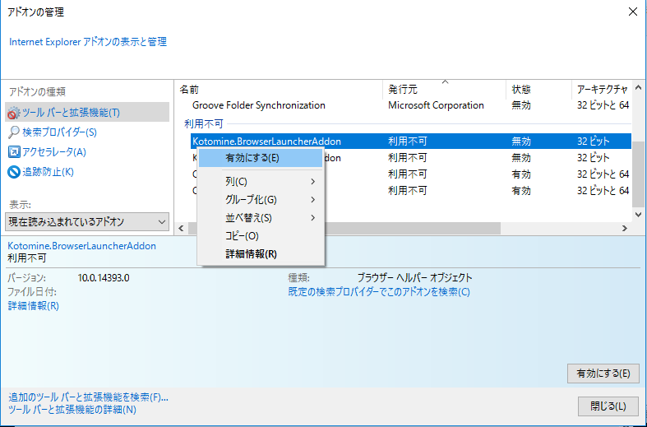Screen dimensions: 647x427
Task: Open the 表示 add-on filter dropdown
Action: 87,221
